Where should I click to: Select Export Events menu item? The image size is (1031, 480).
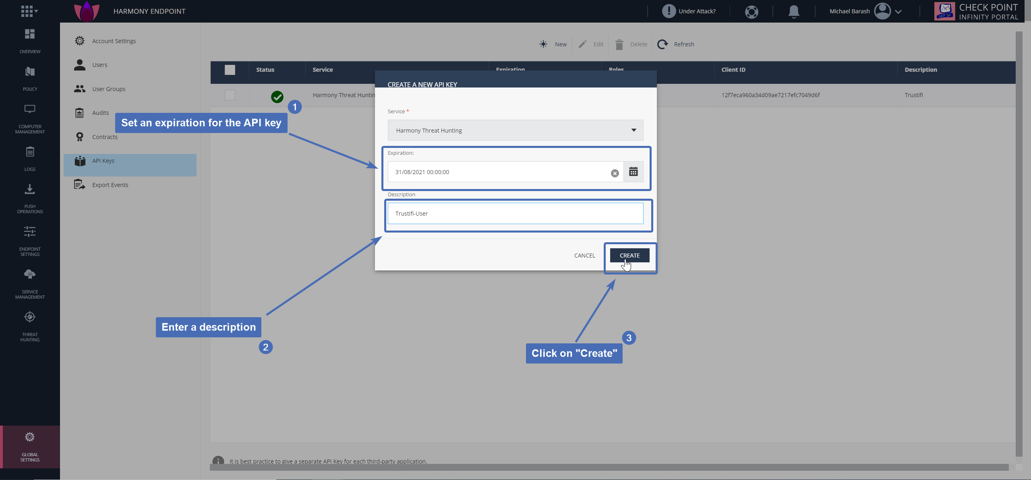point(130,185)
